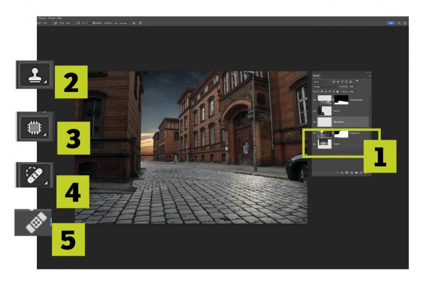Lock image pixels with brush lock icon
Viewport: 423px width, 286px height.
point(326,91)
